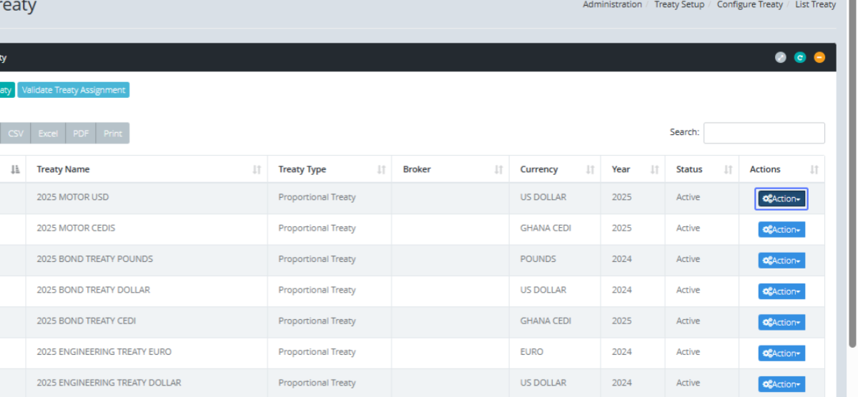This screenshot has height=397, width=858.
Task: Open Configure Treaty breadcrumb link
Action: pos(749,5)
